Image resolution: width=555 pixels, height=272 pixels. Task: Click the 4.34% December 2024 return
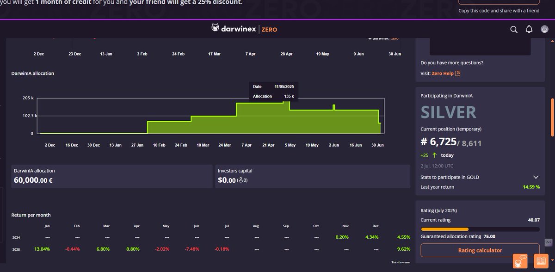(x=371, y=237)
